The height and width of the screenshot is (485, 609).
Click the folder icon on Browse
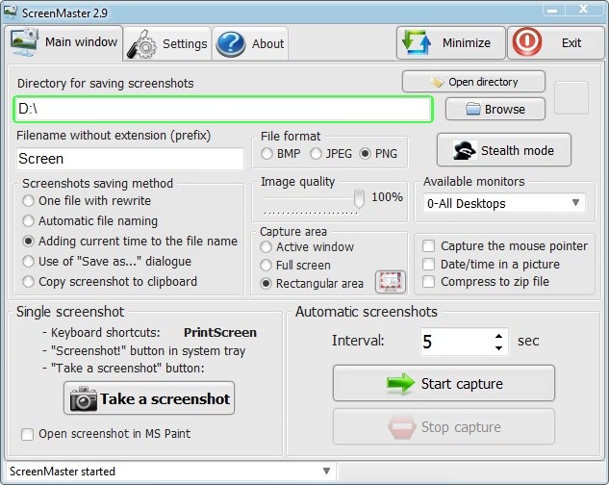coord(473,109)
